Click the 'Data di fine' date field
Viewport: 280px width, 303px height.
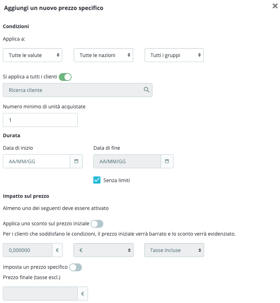click(x=127, y=161)
